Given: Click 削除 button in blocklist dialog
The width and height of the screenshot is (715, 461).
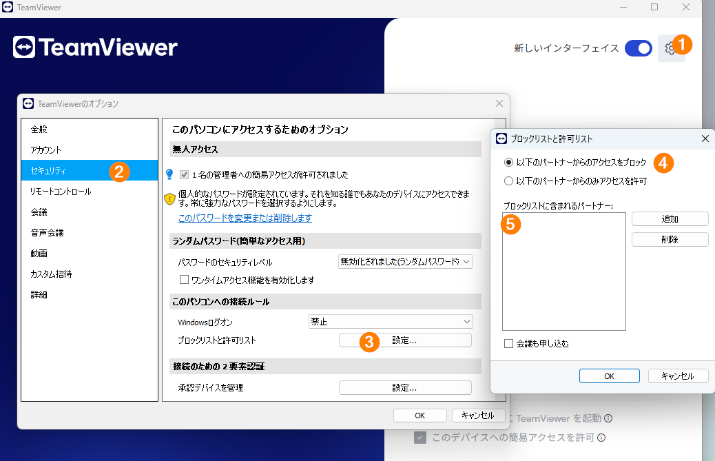Looking at the screenshot, I should (x=670, y=239).
